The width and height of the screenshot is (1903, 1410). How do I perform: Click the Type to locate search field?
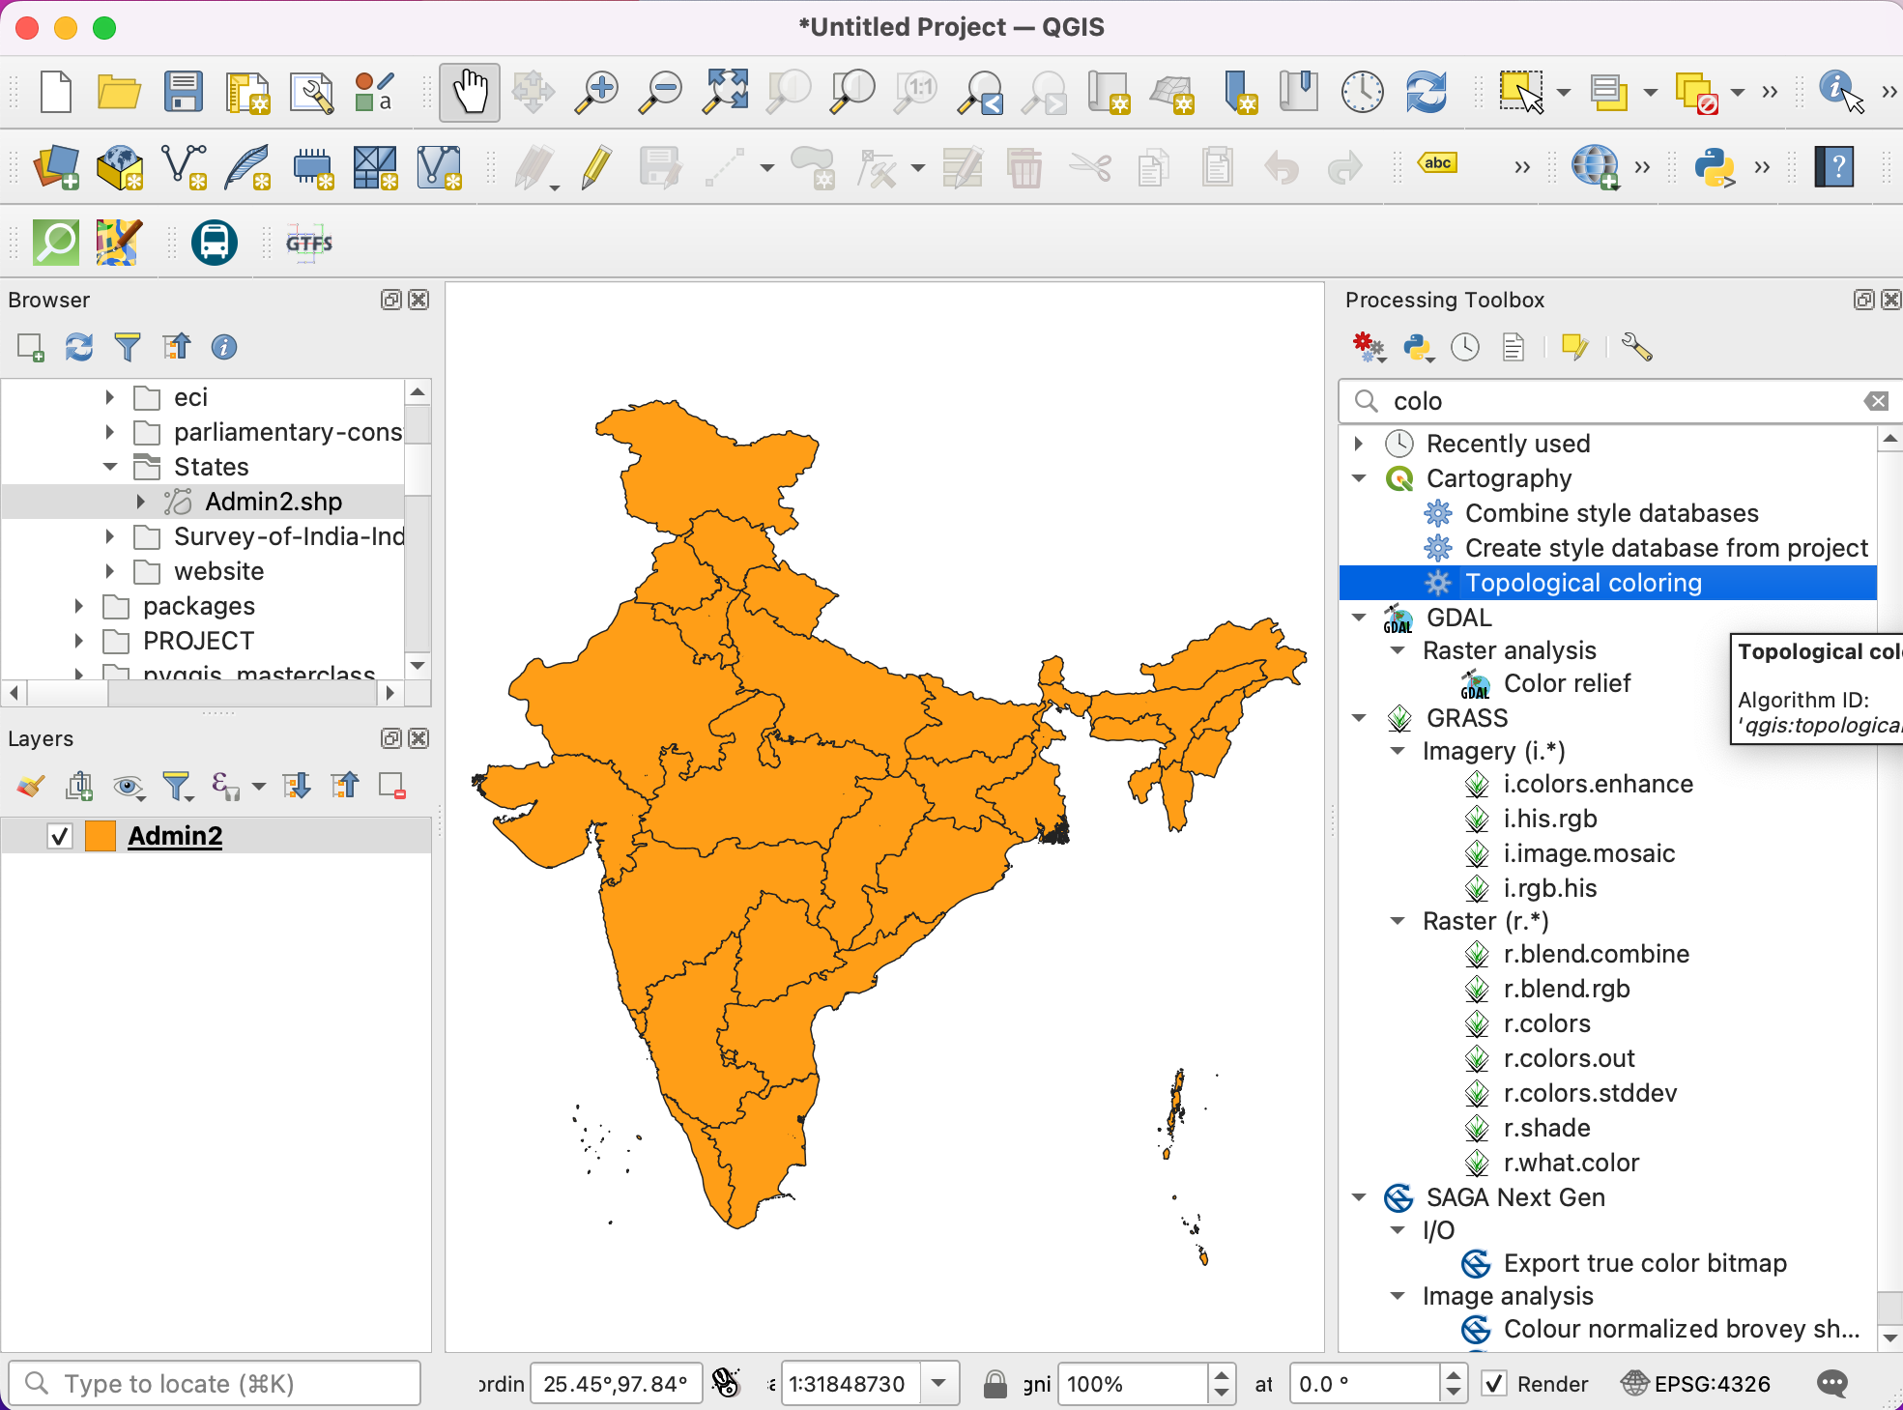click(215, 1384)
